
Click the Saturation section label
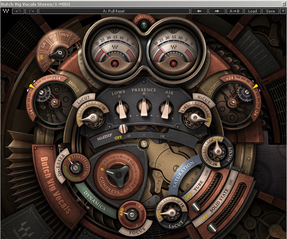tap(184, 174)
